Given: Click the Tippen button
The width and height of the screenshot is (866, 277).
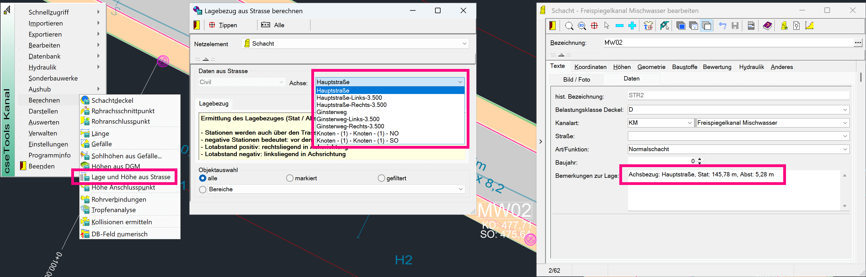Looking at the screenshot, I should 223,25.
